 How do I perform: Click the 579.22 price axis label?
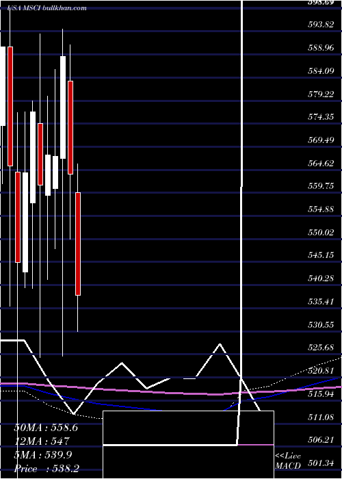pyautogui.click(x=320, y=94)
